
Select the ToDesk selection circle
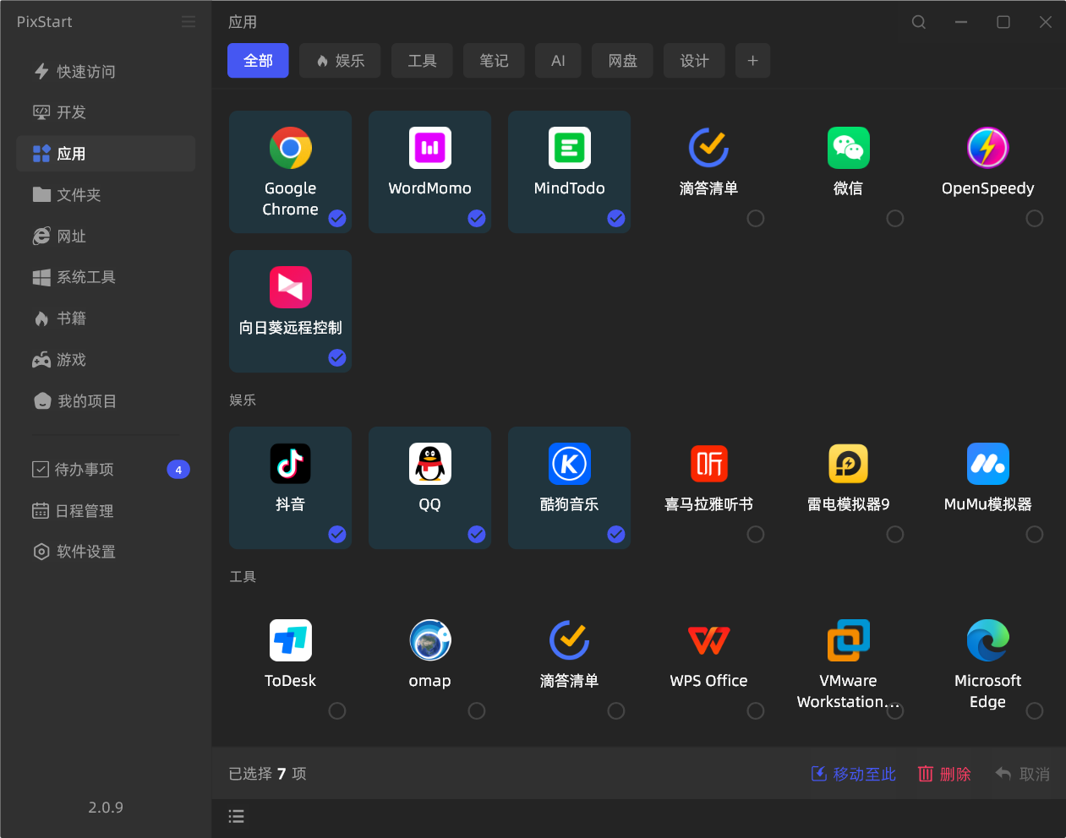337,711
